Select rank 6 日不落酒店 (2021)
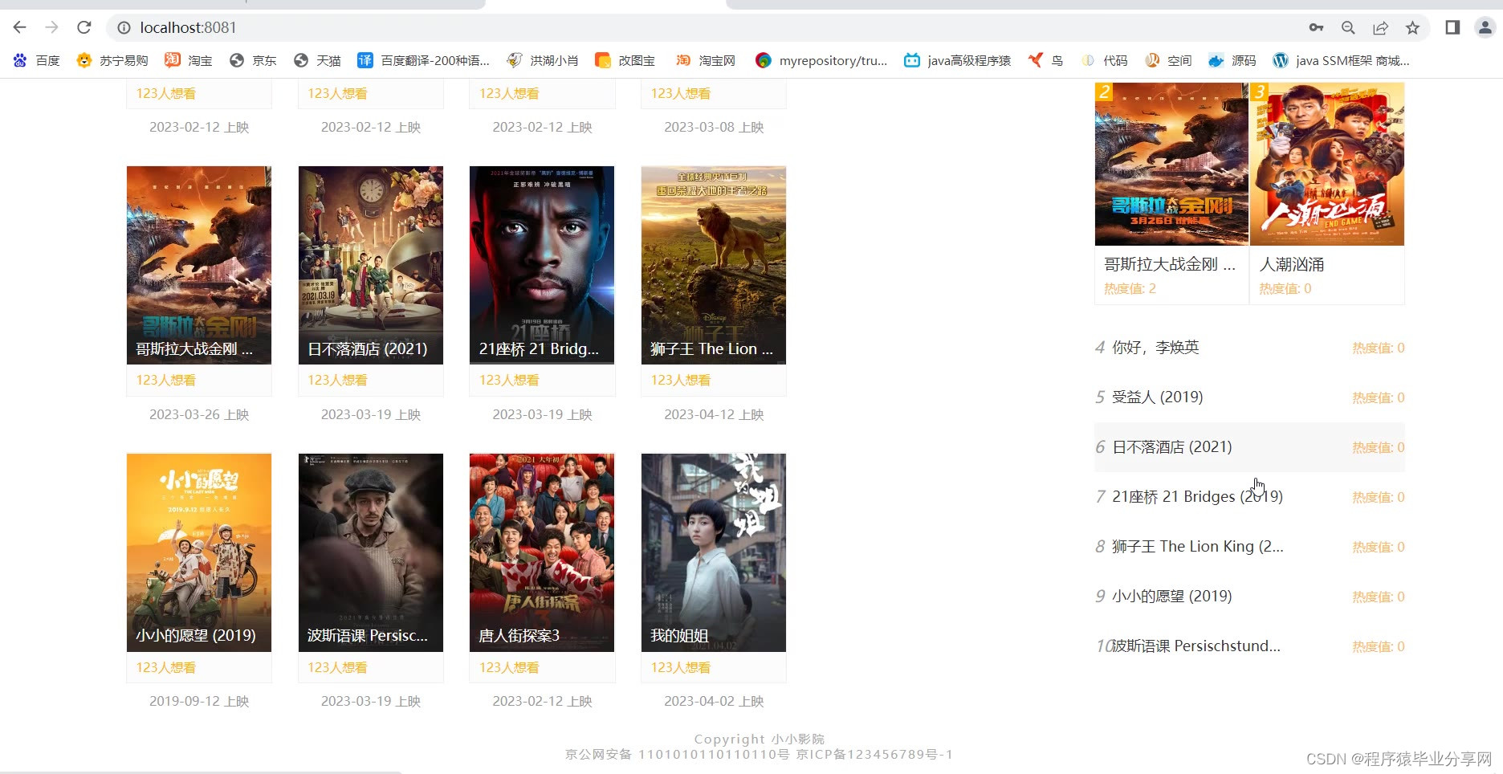The image size is (1503, 774). coord(1250,447)
